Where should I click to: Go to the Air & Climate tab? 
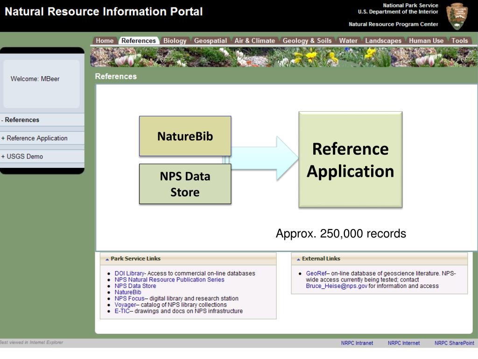tap(254, 41)
